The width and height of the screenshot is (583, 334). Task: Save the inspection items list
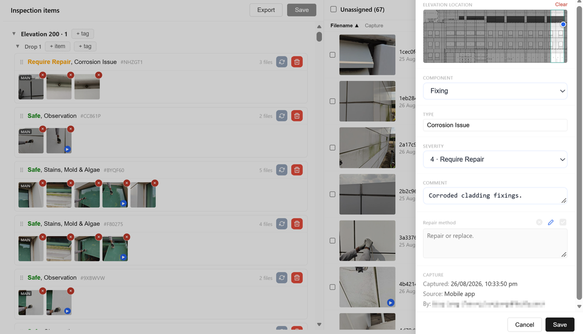pos(302,10)
